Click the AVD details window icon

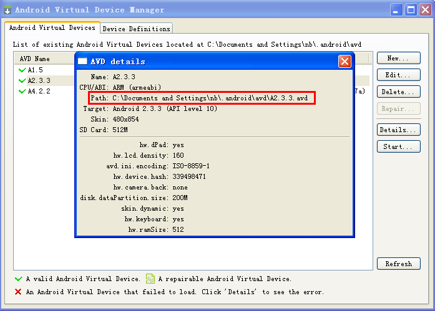click(82, 61)
